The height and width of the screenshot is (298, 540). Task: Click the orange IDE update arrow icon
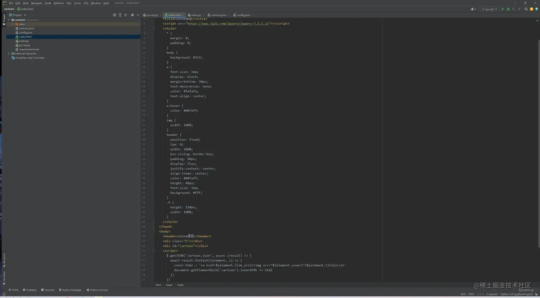pos(531,9)
